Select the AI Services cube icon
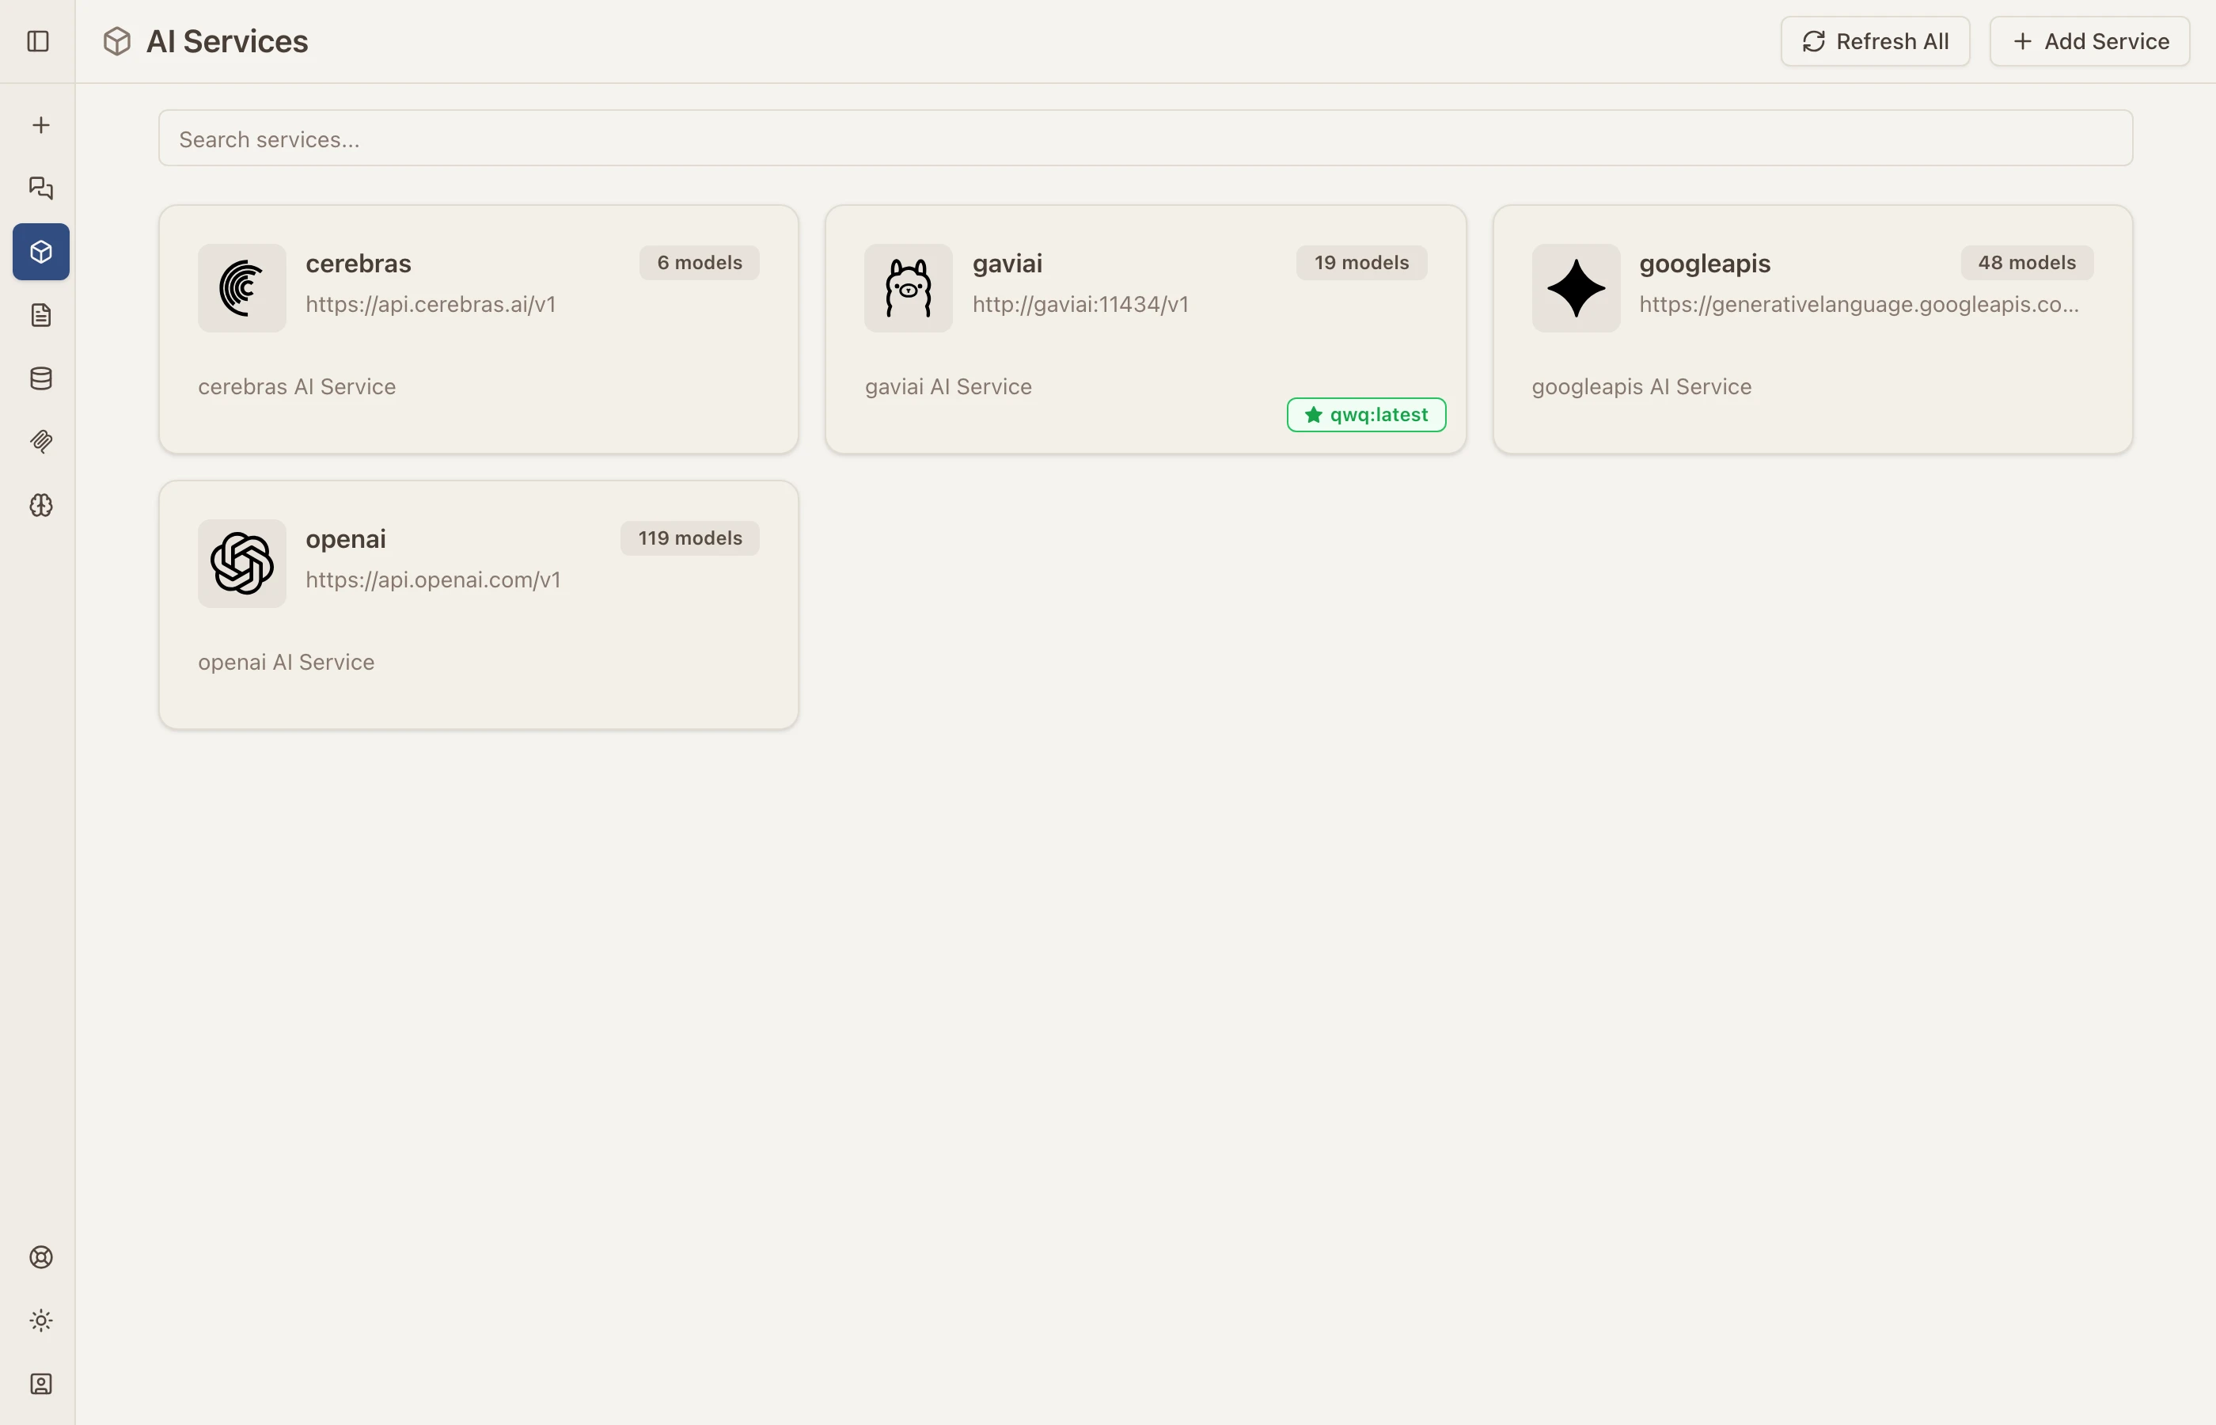 tap(40, 252)
